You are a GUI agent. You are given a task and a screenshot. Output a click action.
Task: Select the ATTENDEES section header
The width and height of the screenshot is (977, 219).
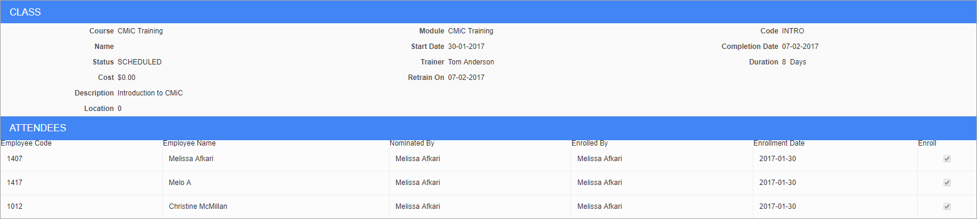[x=488, y=128]
